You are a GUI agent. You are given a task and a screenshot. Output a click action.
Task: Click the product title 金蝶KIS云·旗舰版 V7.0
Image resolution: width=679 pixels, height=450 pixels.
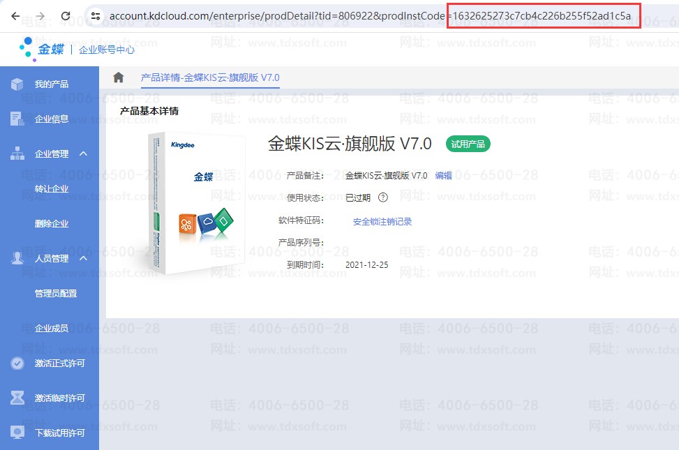coord(350,144)
